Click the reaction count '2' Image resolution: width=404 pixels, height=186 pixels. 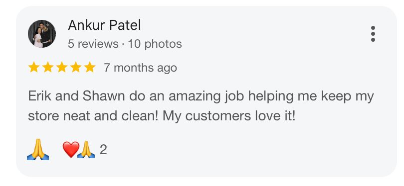coord(103,150)
